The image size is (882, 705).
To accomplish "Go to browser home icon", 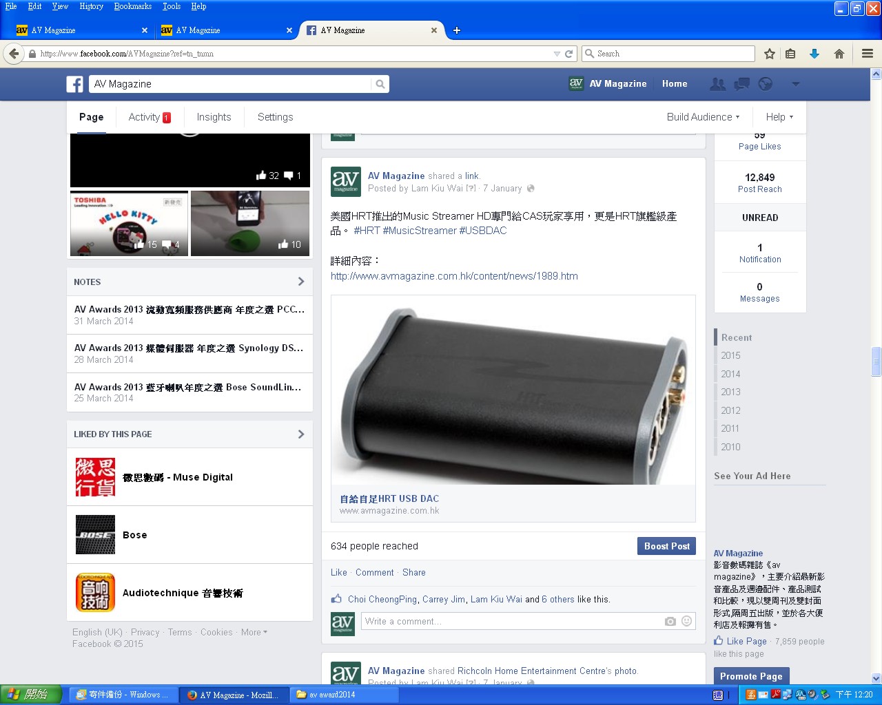I will tap(839, 54).
